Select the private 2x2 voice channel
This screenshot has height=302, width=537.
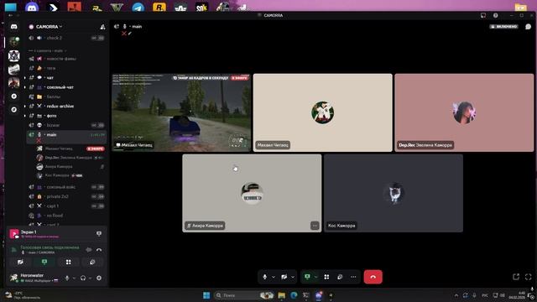(67, 196)
